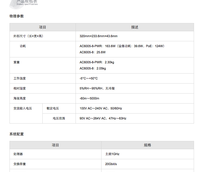Select the 100V AC～240V AC，50/60Hz value

(101, 108)
